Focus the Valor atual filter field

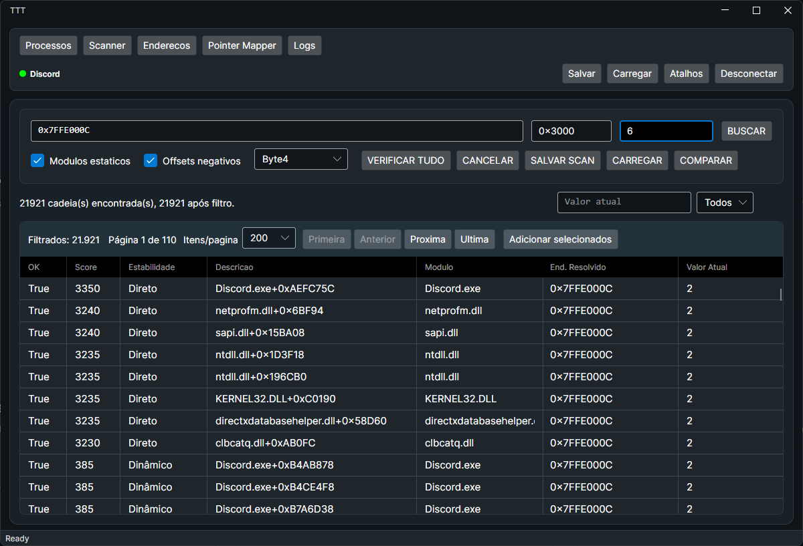coord(624,202)
